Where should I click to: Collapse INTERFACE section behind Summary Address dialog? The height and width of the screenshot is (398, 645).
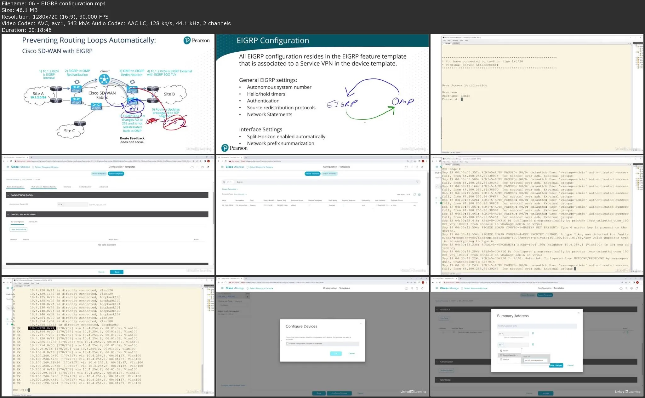pyautogui.click(x=437, y=309)
